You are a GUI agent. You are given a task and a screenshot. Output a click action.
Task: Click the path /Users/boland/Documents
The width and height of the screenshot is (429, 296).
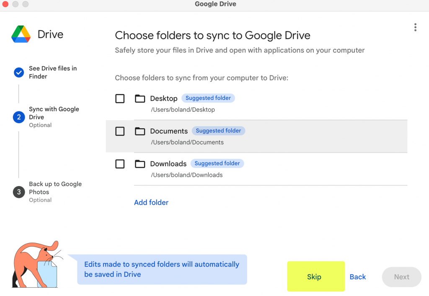187,142
